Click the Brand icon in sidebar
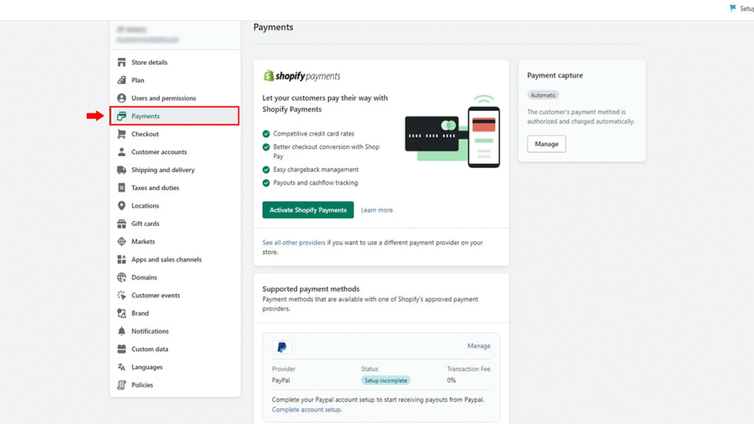 pos(121,314)
